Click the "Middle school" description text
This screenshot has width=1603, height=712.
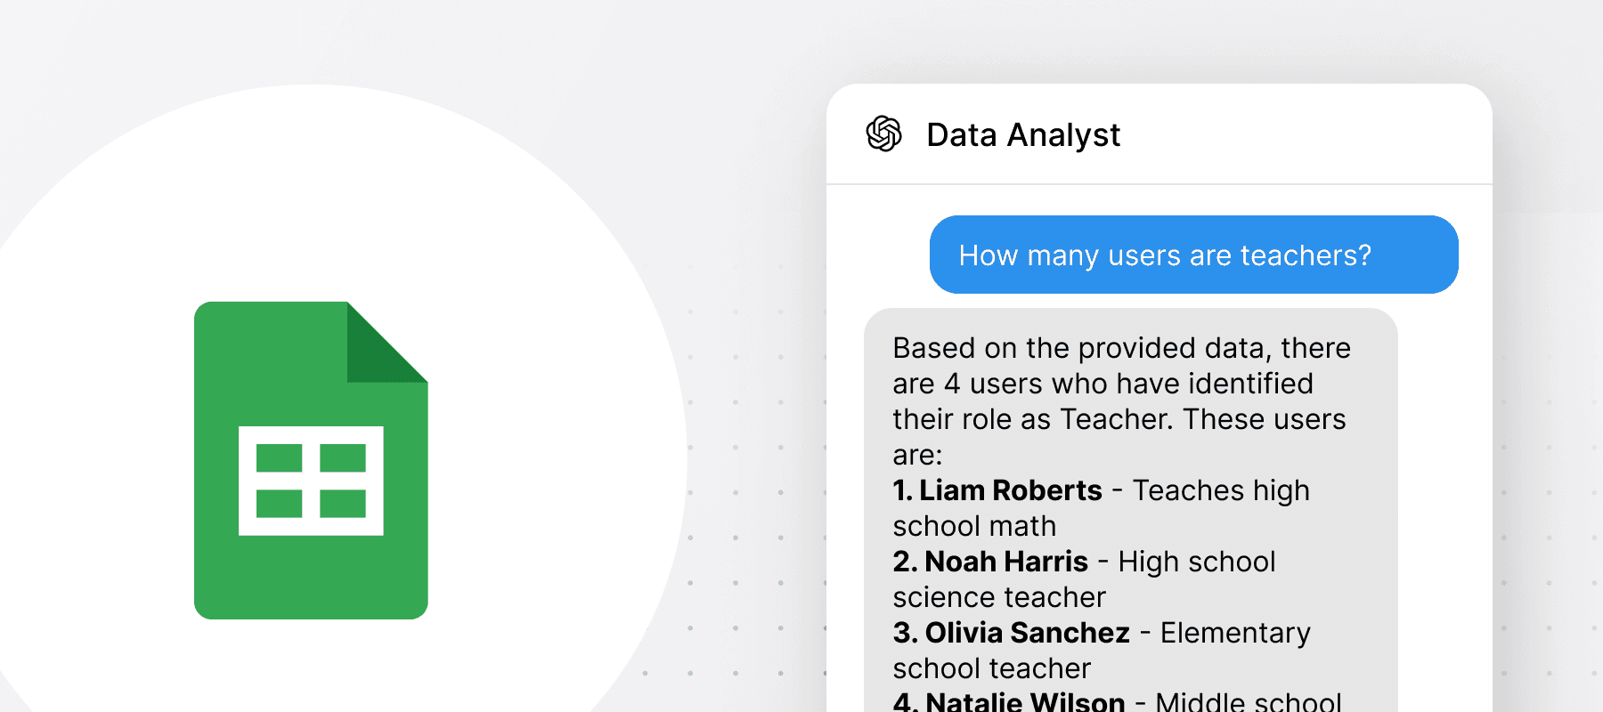tap(1248, 701)
